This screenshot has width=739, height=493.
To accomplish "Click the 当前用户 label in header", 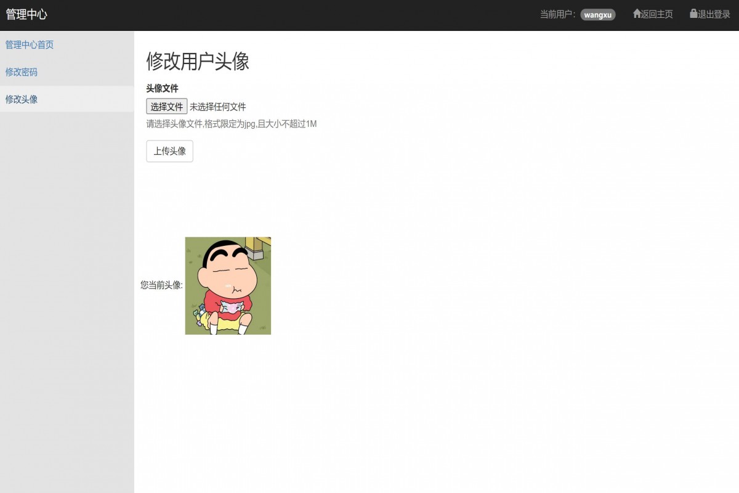I will (558, 14).
